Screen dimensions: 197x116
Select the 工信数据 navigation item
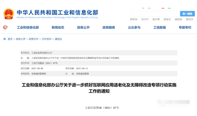(160, 27)
